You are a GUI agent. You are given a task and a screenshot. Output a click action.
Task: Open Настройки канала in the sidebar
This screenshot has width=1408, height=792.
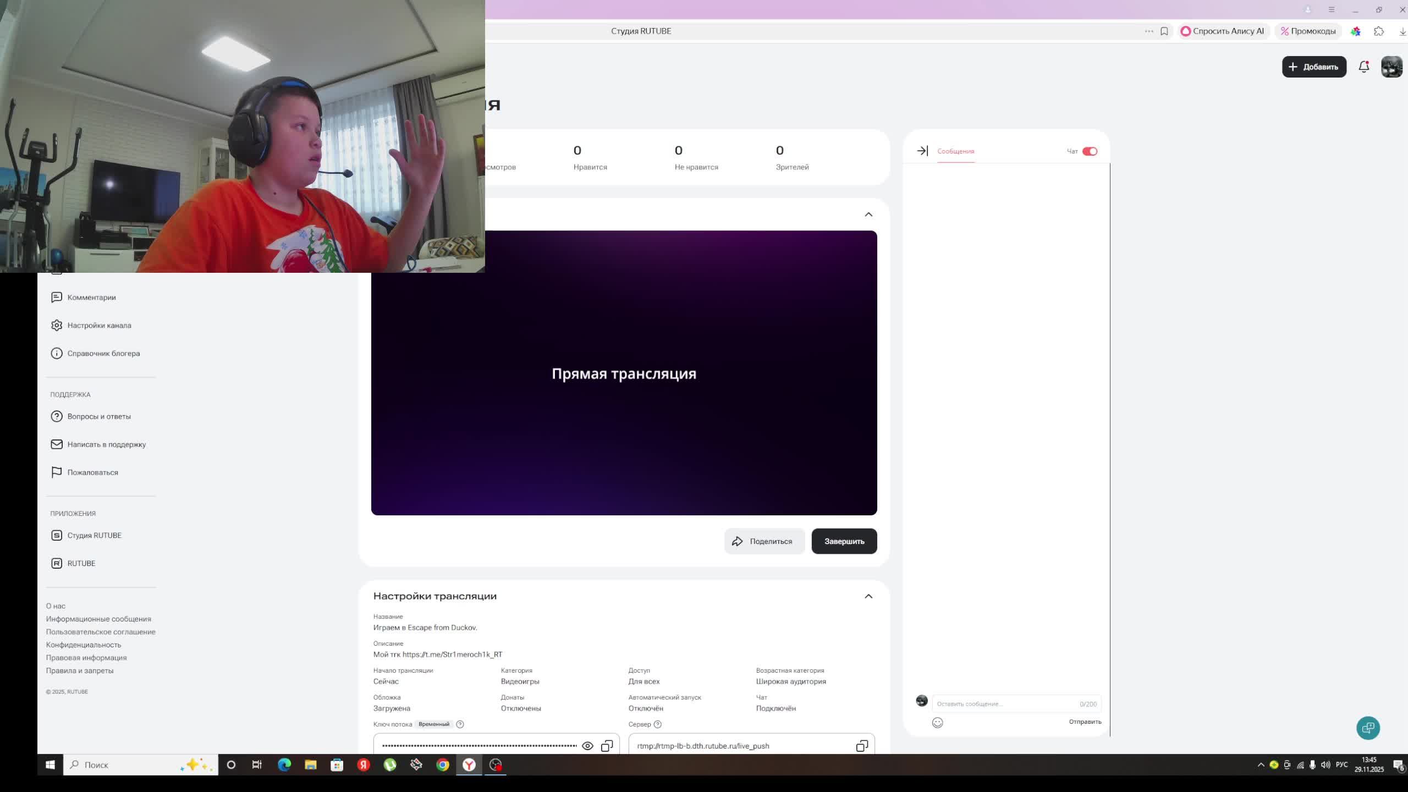click(x=99, y=326)
